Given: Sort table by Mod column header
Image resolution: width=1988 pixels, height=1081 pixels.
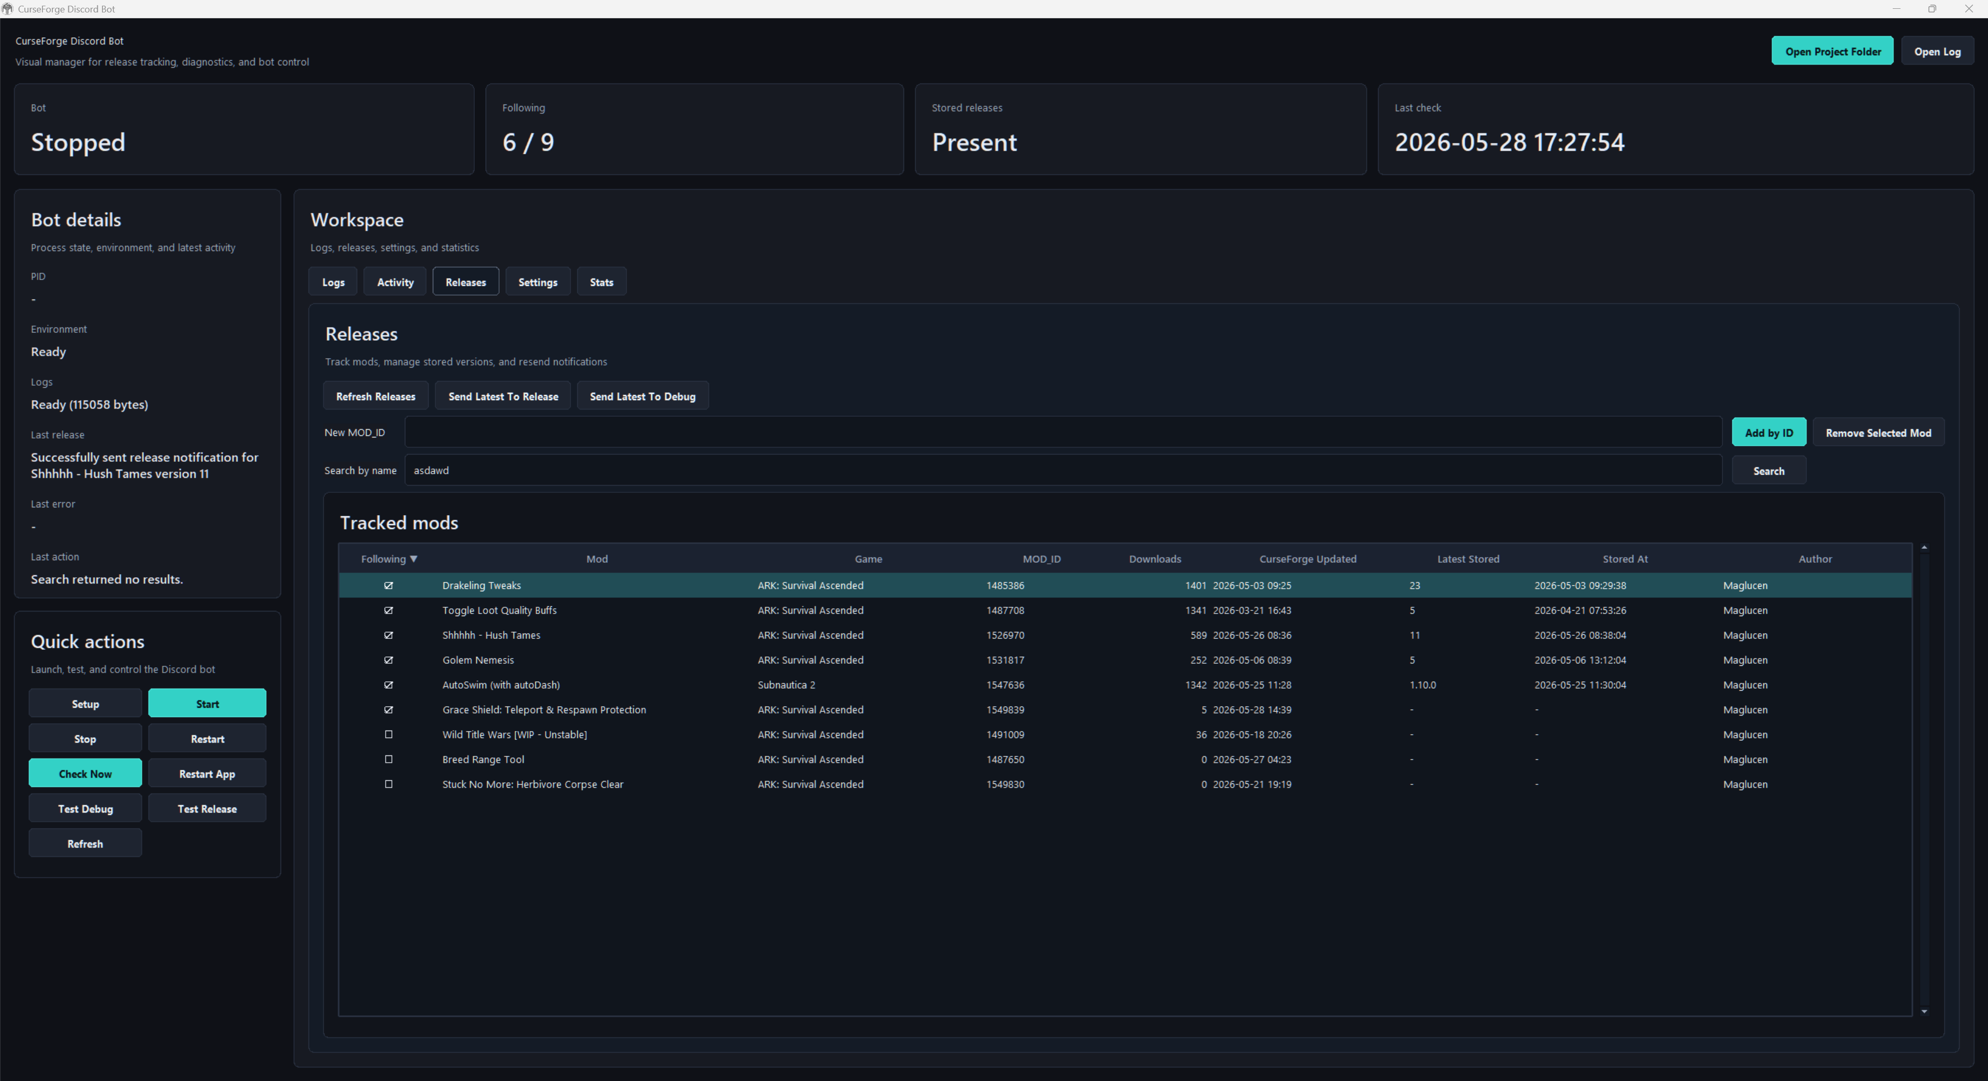Looking at the screenshot, I should pos(596,559).
